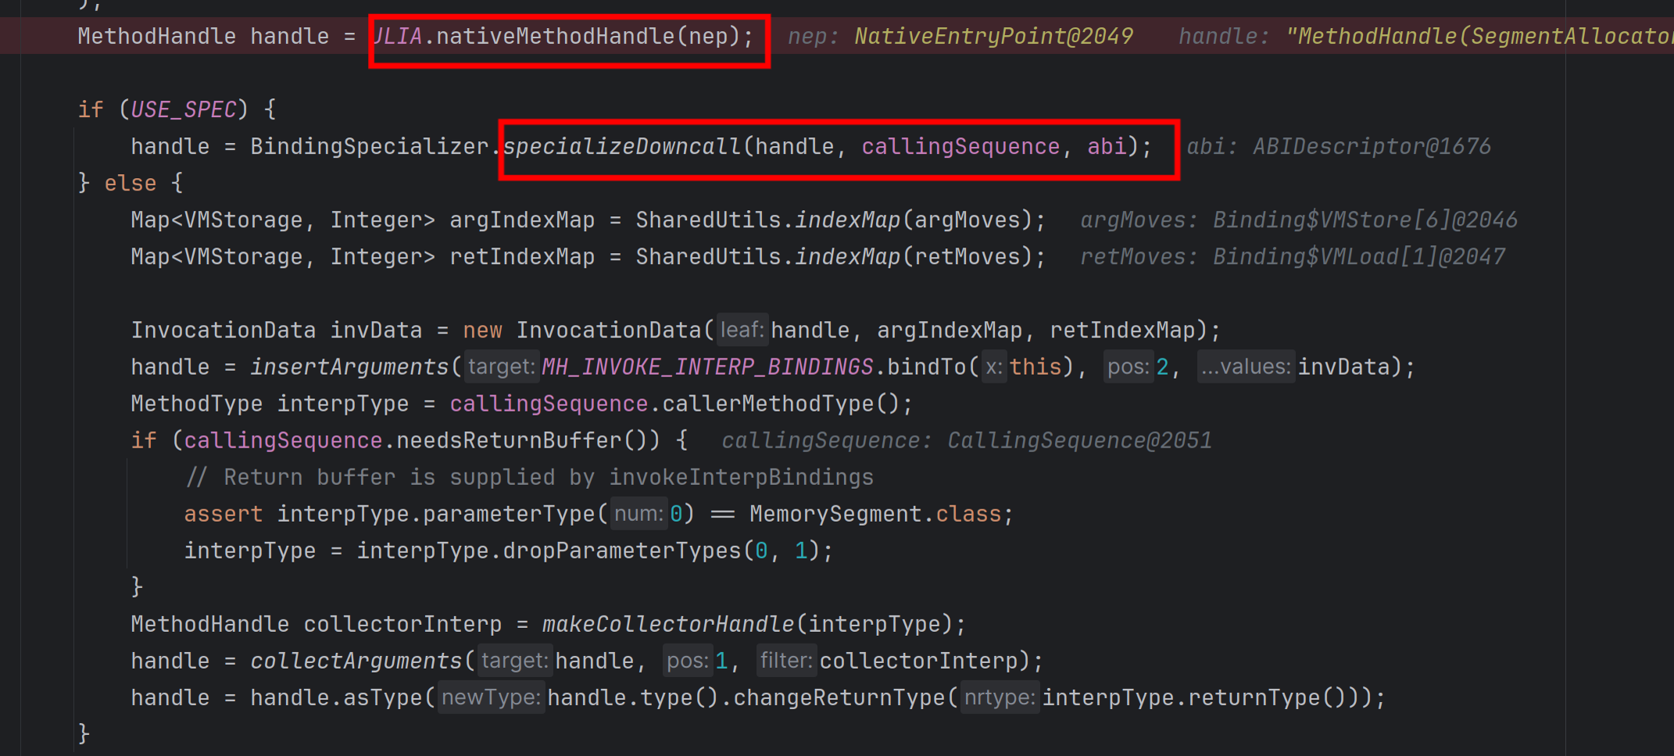Screen dimensions: 1674x756
Task: Click the handle inlay MethodHandle string value
Action: tap(1479, 36)
